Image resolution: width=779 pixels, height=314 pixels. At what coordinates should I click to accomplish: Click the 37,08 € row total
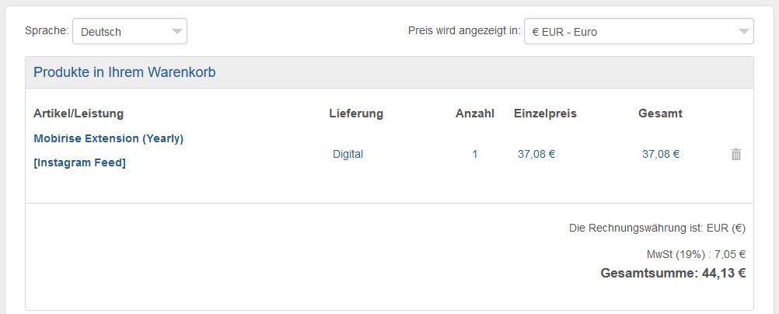[x=661, y=154]
